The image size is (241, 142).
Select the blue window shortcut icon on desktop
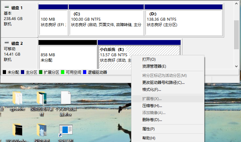tap(66, 130)
